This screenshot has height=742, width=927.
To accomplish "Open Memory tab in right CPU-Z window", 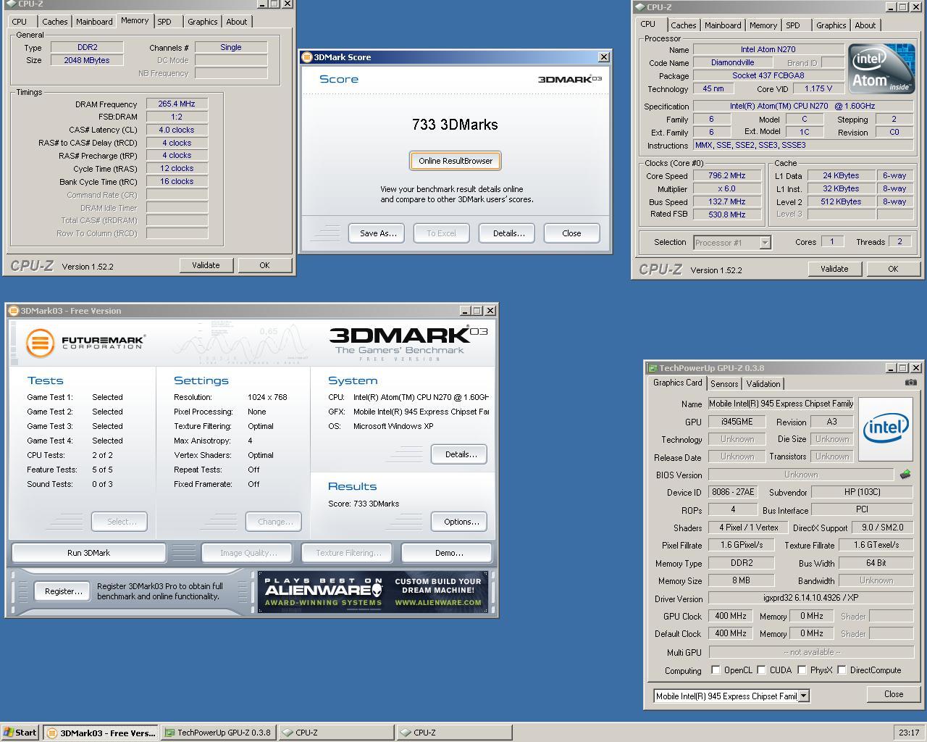I will [763, 25].
